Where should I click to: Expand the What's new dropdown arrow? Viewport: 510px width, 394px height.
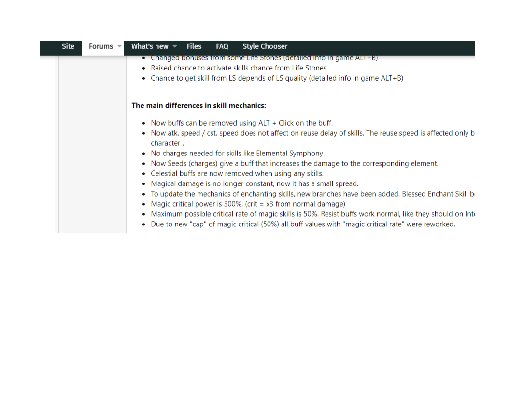[175, 47]
